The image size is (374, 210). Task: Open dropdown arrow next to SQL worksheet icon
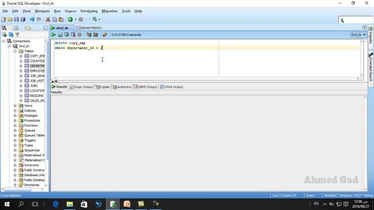(99, 19)
